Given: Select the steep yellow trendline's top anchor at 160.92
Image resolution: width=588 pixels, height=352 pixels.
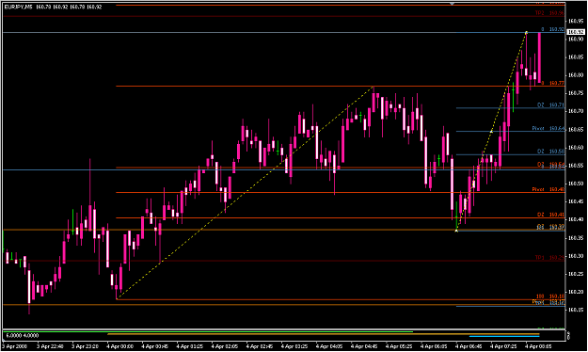Looking at the screenshot, I should coord(527,32).
